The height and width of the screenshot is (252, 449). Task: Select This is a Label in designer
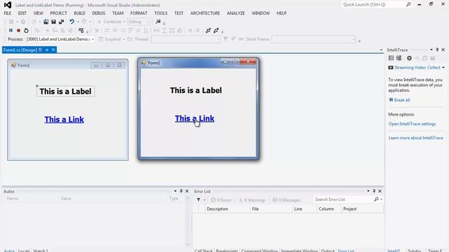coord(65,92)
